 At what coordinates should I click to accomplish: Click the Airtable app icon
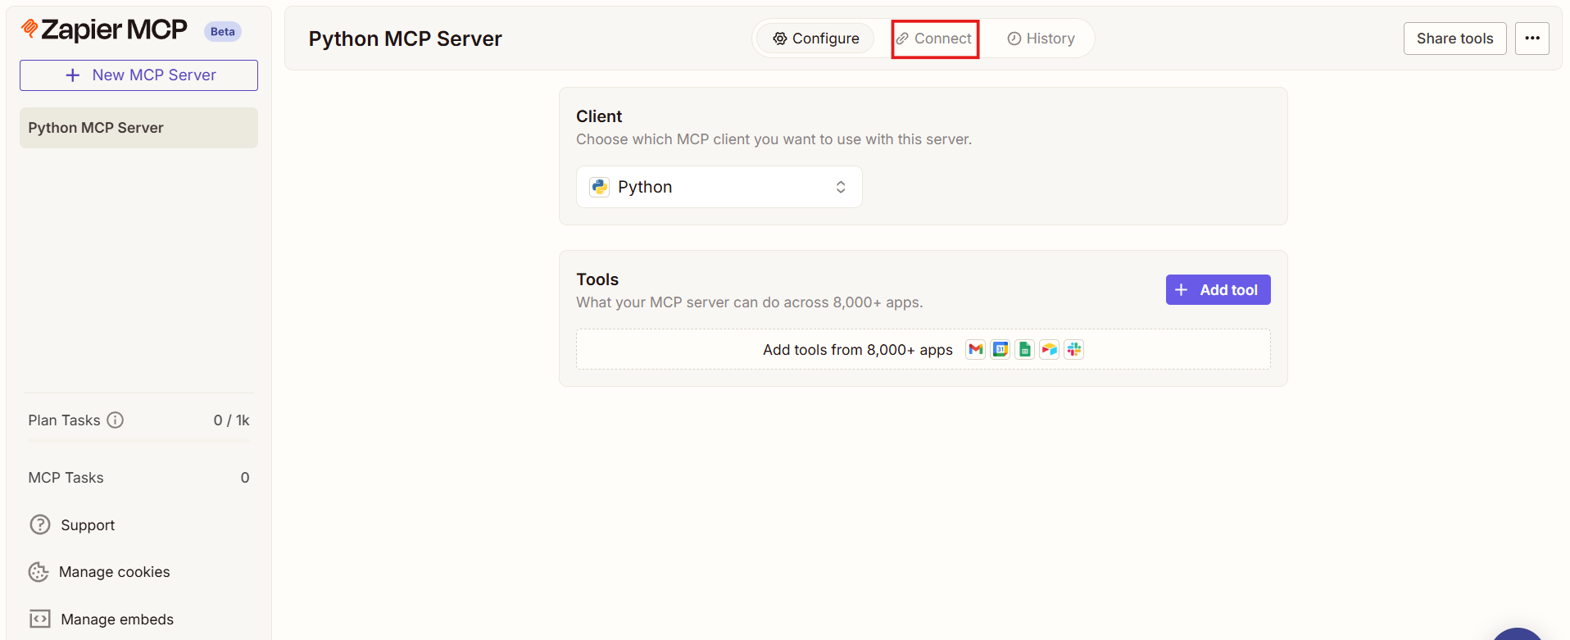[x=1049, y=350]
